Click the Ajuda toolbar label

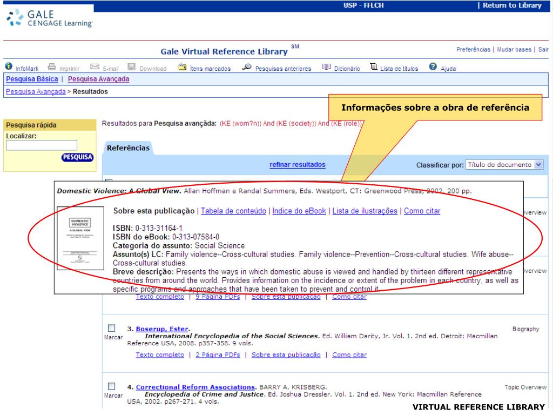[x=448, y=69]
